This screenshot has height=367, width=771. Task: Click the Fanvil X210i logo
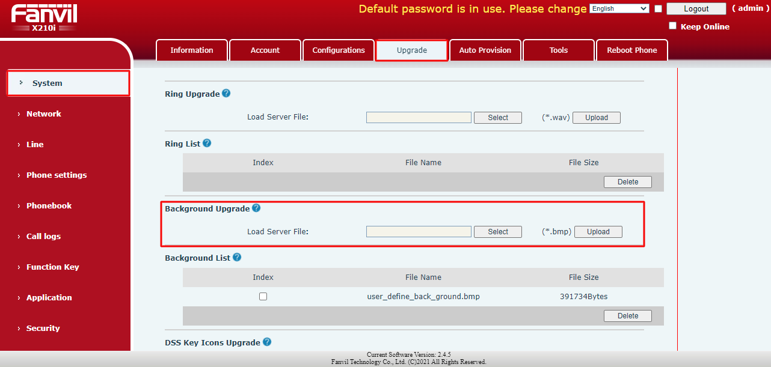[44, 17]
